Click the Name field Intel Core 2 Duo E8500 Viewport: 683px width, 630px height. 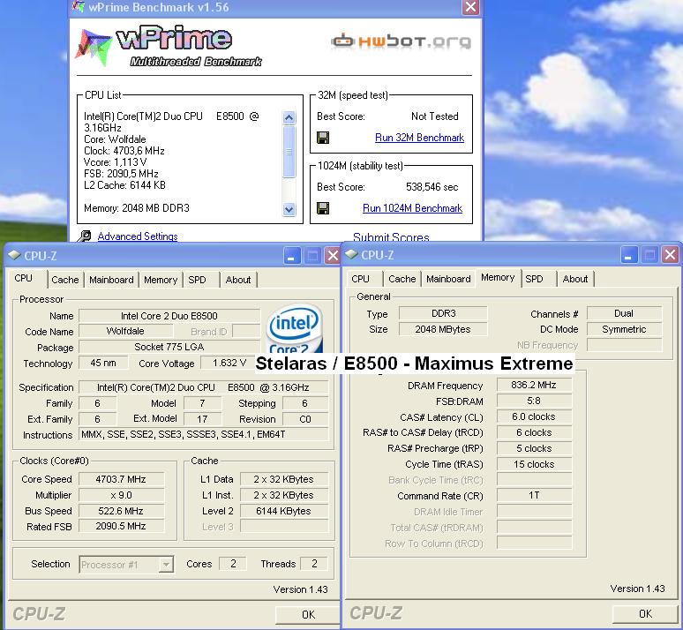[169, 316]
